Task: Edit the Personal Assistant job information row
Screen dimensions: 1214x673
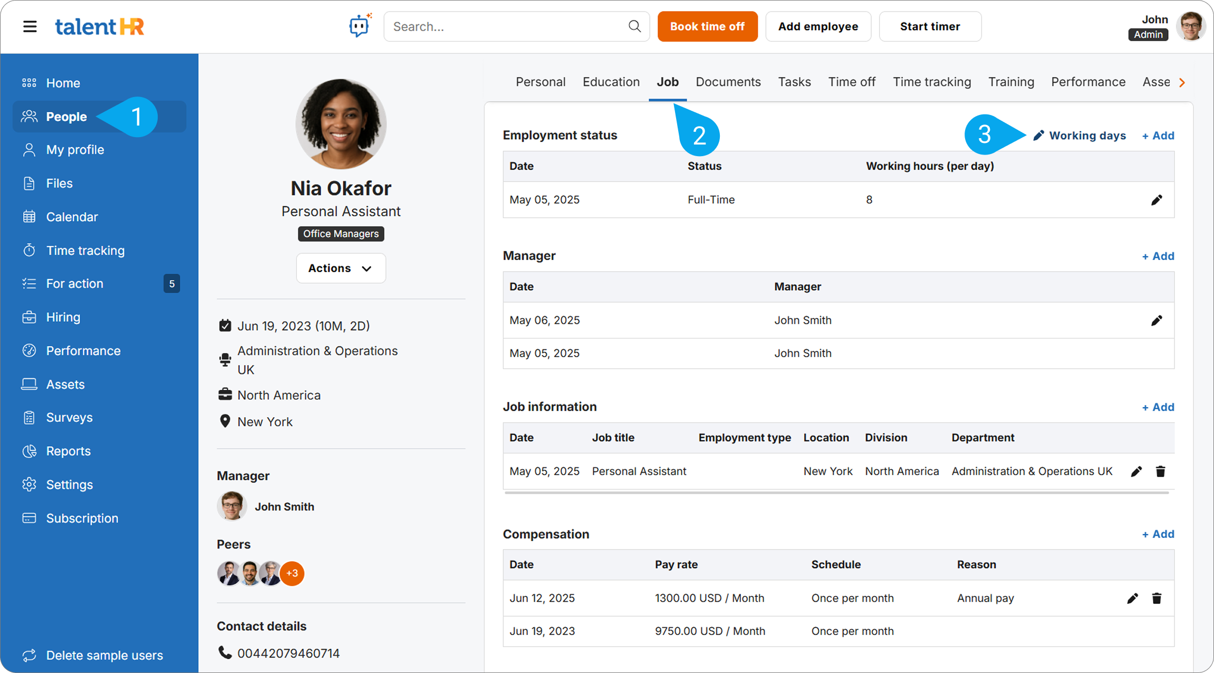Action: pos(1136,472)
